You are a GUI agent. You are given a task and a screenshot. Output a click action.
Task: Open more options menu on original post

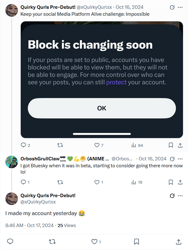click(x=180, y=7)
